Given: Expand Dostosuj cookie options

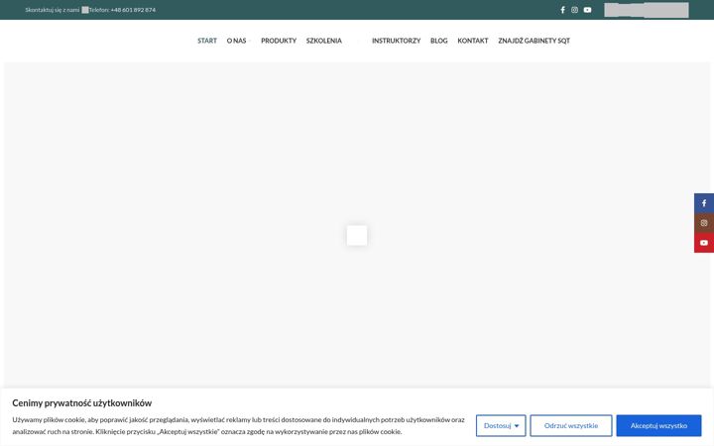Looking at the screenshot, I should coord(501,425).
